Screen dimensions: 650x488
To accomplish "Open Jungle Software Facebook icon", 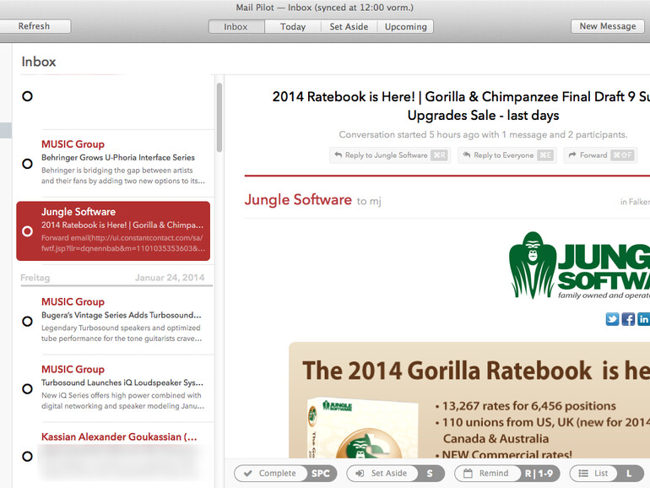I will 628,319.
